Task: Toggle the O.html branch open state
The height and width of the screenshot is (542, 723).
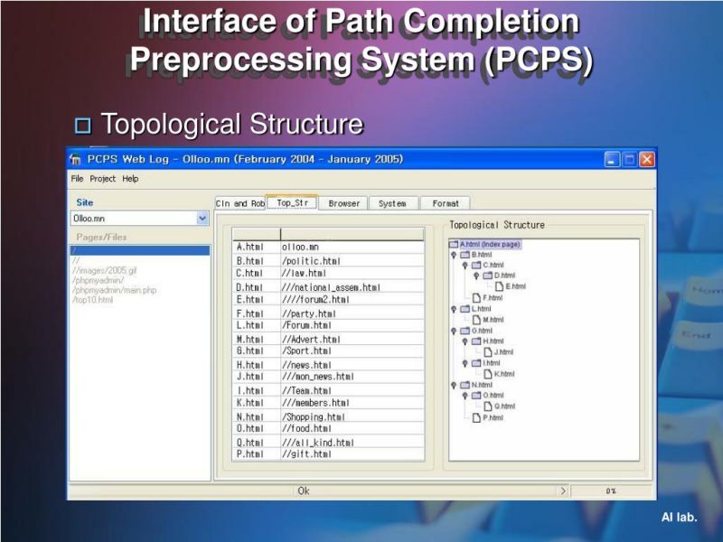Action: 465,395
